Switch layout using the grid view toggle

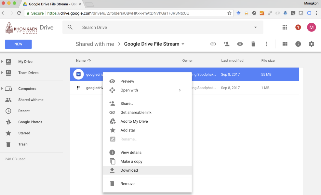click(285, 44)
